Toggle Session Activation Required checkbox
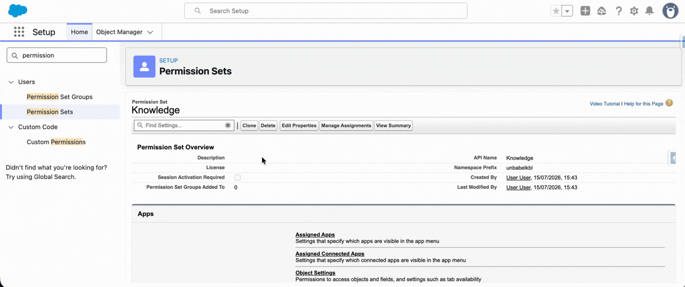The image size is (685, 287). point(238,177)
